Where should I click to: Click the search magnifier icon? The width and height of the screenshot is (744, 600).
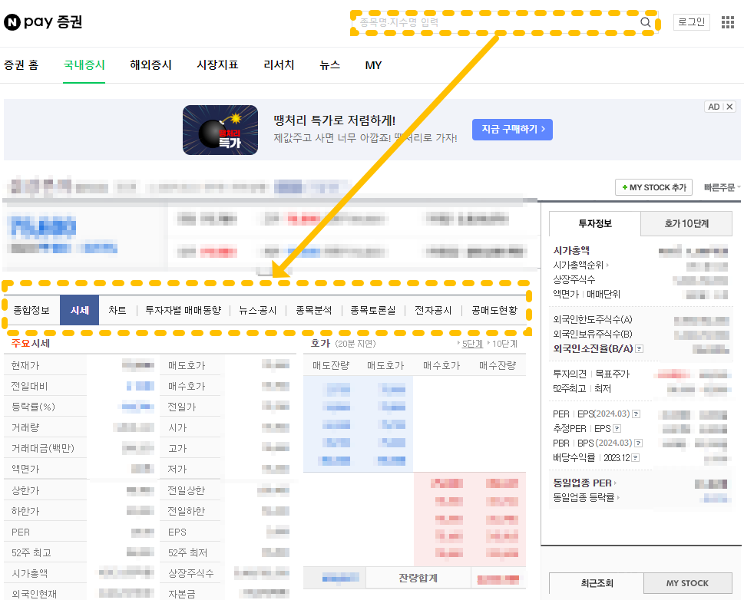coord(645,22)
